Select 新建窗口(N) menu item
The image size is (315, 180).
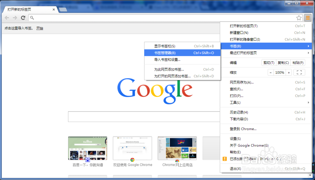[266, 33]
